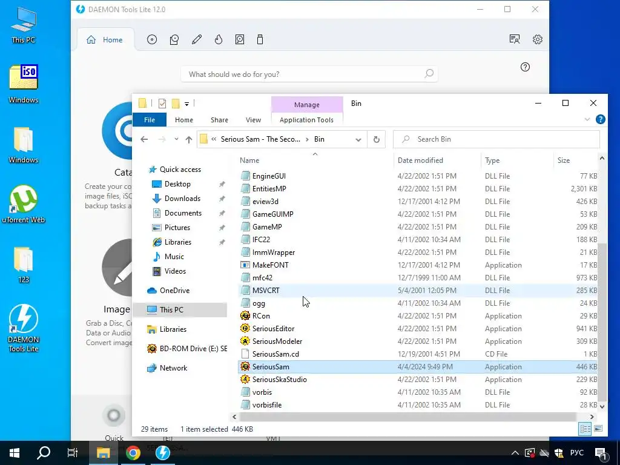Click DAEMON Tools search field
This screenshot has width=620, height=465.
coord(309,74)
